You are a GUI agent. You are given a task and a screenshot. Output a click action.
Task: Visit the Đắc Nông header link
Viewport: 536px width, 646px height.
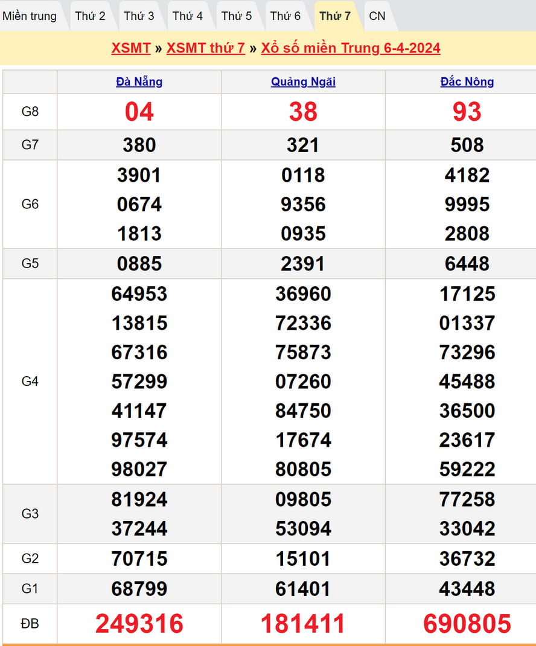pos(467,82)
